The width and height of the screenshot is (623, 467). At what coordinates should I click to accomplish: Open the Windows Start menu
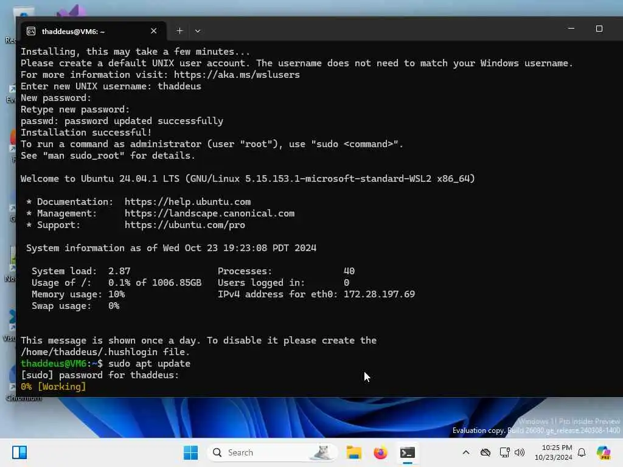tap(190, 452)
